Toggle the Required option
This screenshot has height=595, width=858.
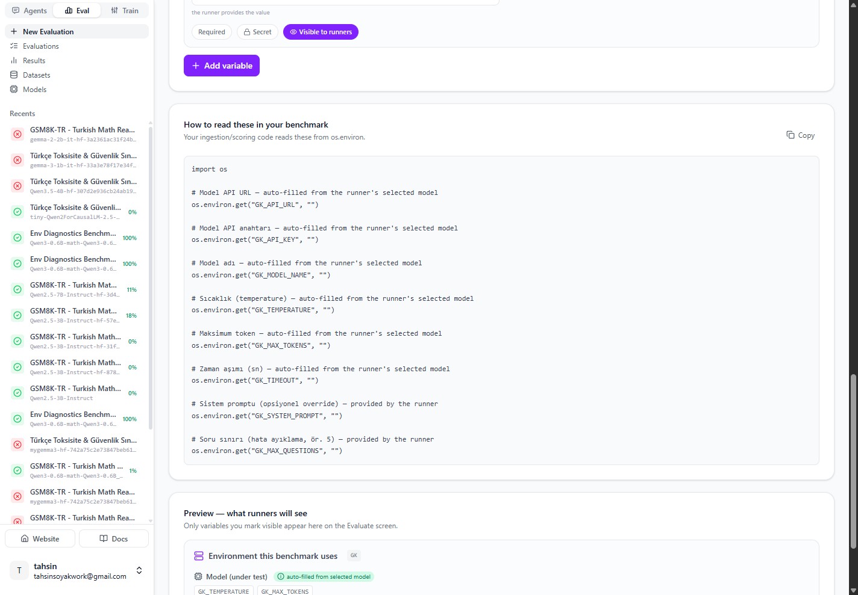pos(211,32)
